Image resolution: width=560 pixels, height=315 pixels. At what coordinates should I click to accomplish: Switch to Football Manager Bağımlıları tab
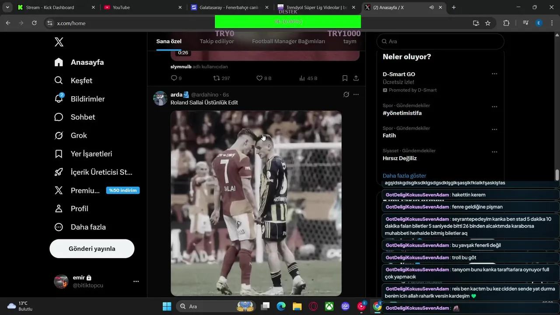point(288,41)
